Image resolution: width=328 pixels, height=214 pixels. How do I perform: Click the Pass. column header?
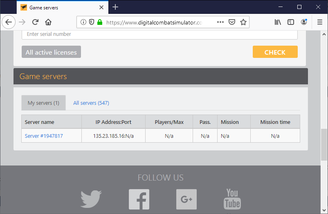(205, 122)
